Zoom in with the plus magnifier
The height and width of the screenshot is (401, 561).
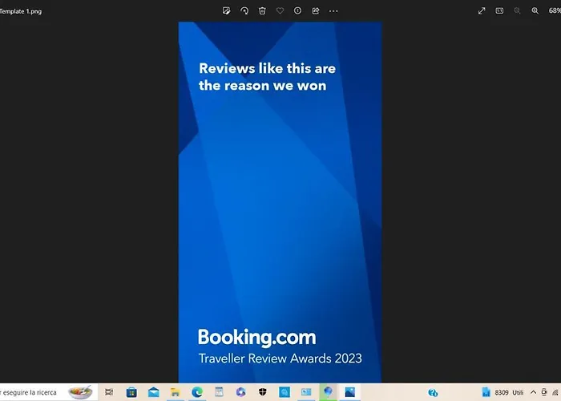(x=535, y=10)
